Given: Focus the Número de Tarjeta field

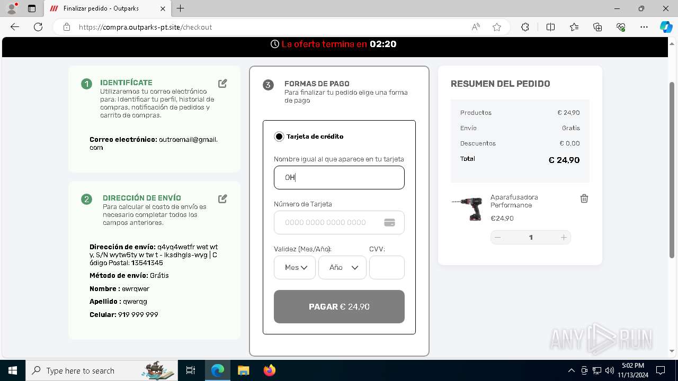Looking at the screenshot, I should pos(339,223).
